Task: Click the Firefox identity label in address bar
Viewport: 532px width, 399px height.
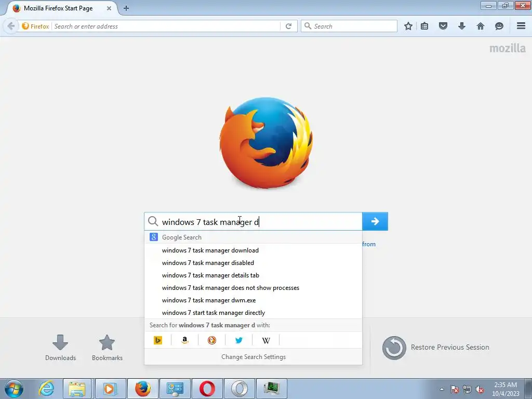Action: (36, 26)
